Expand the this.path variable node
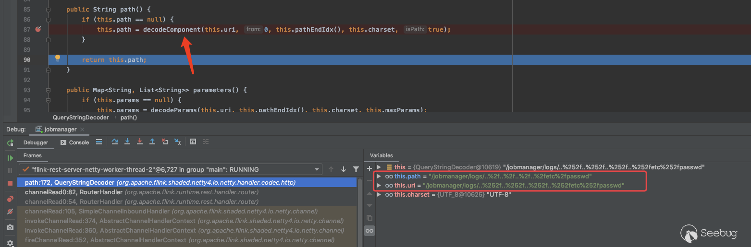This screenshot has width=751, height=247. [380, 176]
